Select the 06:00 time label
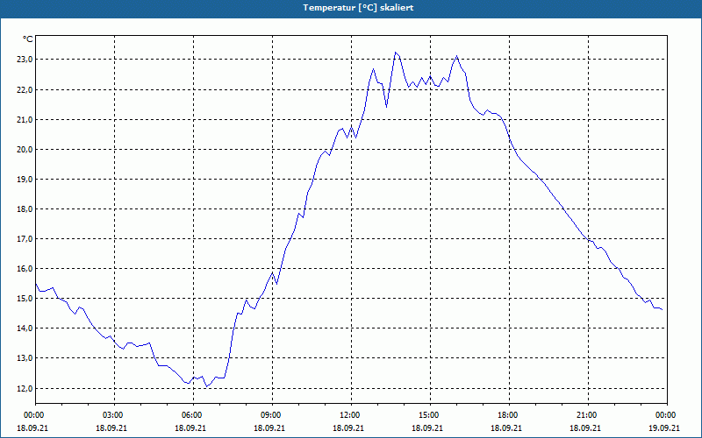 click(x=193, y=415)
